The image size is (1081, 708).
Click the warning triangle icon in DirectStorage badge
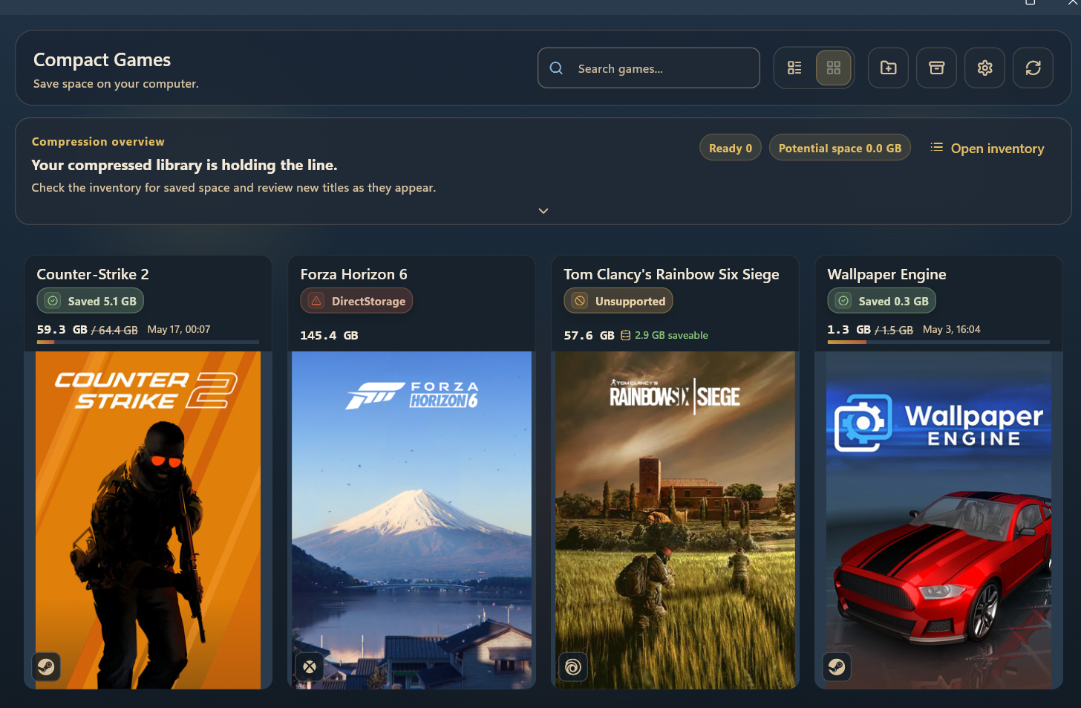tap(316, 301)
